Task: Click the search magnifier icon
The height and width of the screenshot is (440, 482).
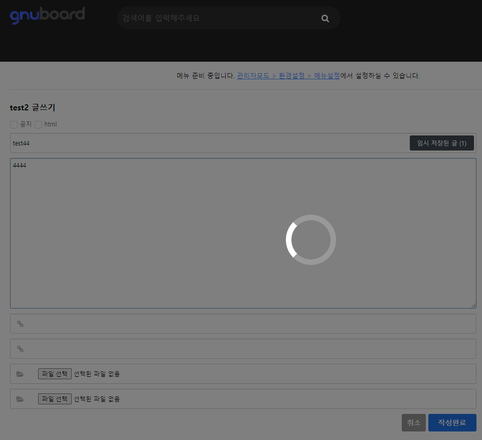Action: (x=325, y=19)
